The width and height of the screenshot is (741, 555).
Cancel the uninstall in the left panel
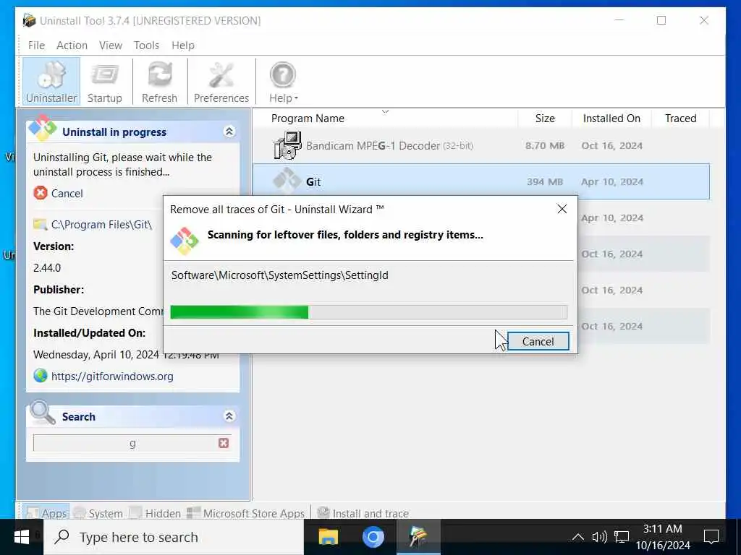pos(67,194)
